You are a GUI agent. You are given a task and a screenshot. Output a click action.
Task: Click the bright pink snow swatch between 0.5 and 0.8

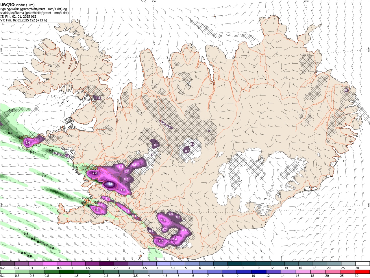tap(50, 264)
